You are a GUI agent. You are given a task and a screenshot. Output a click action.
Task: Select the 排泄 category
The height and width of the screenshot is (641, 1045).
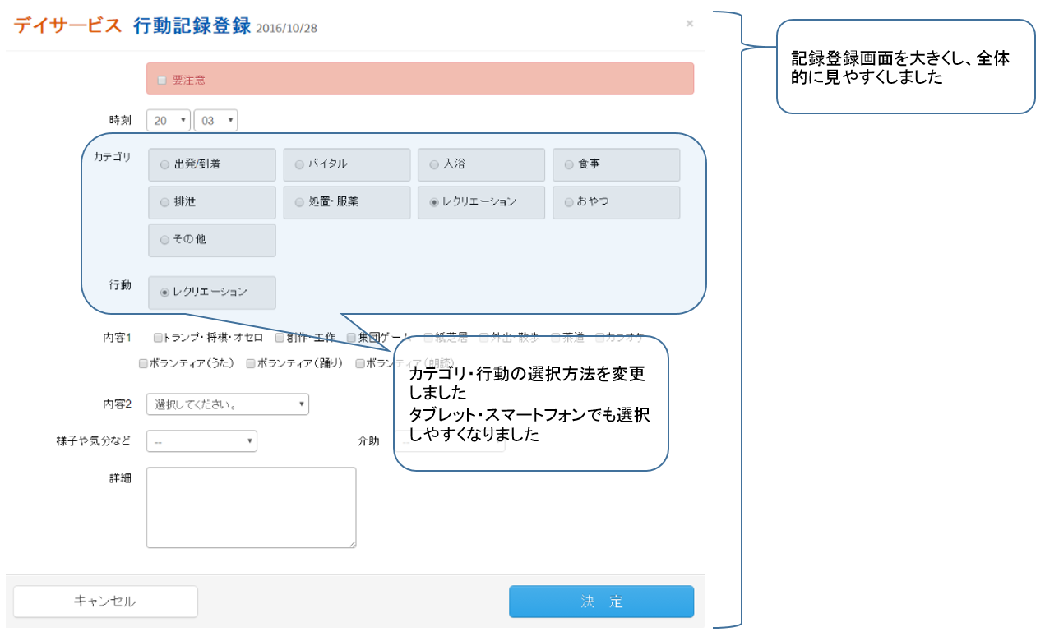211,202
